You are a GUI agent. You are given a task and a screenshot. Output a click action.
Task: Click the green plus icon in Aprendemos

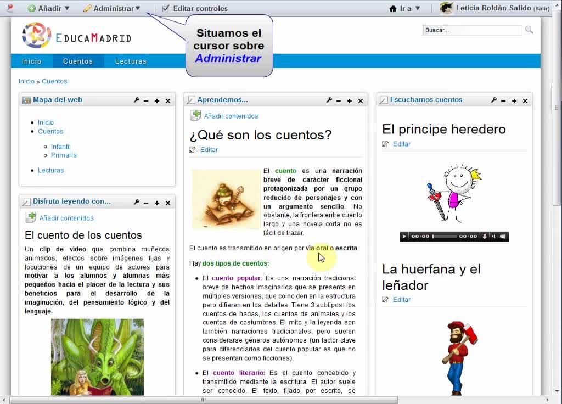coord(196,115)
